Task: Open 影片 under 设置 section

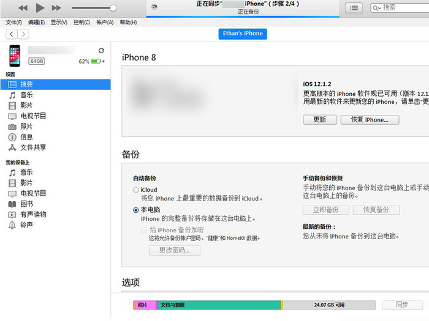Action: coord(26,105)
